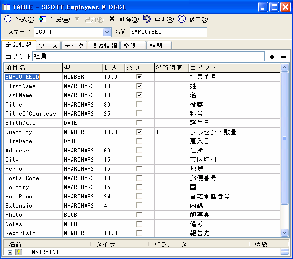Add a column with the plus button
293x259 pixels.
tap(272, 57)
